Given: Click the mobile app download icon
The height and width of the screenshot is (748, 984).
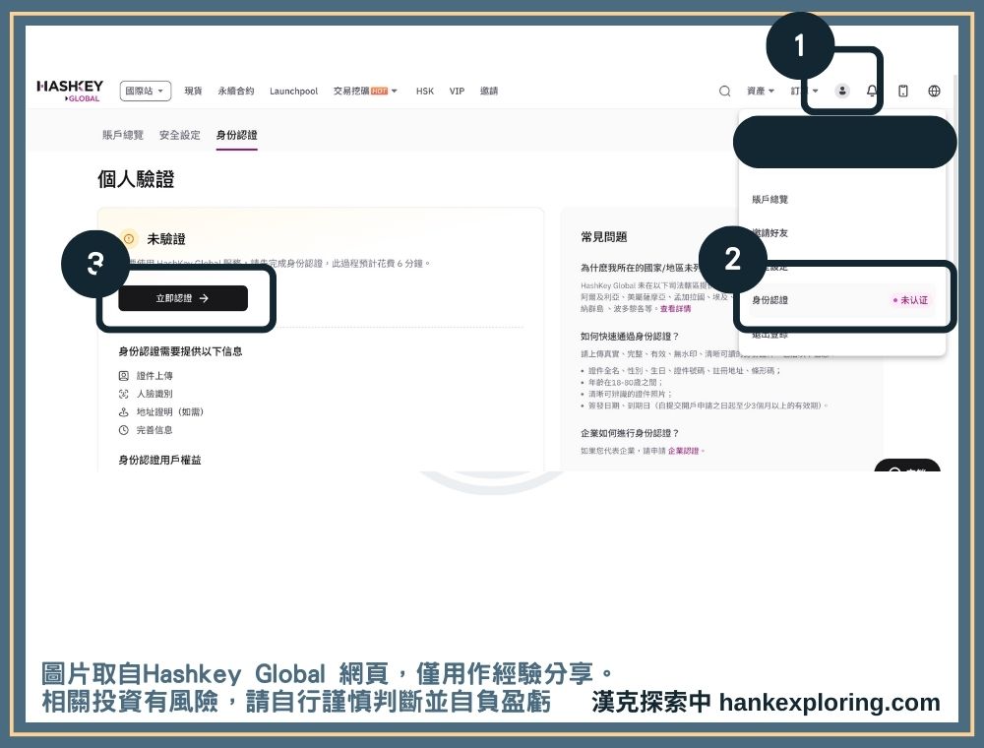Looking at the screenshot, I should (x=903, y=91).
